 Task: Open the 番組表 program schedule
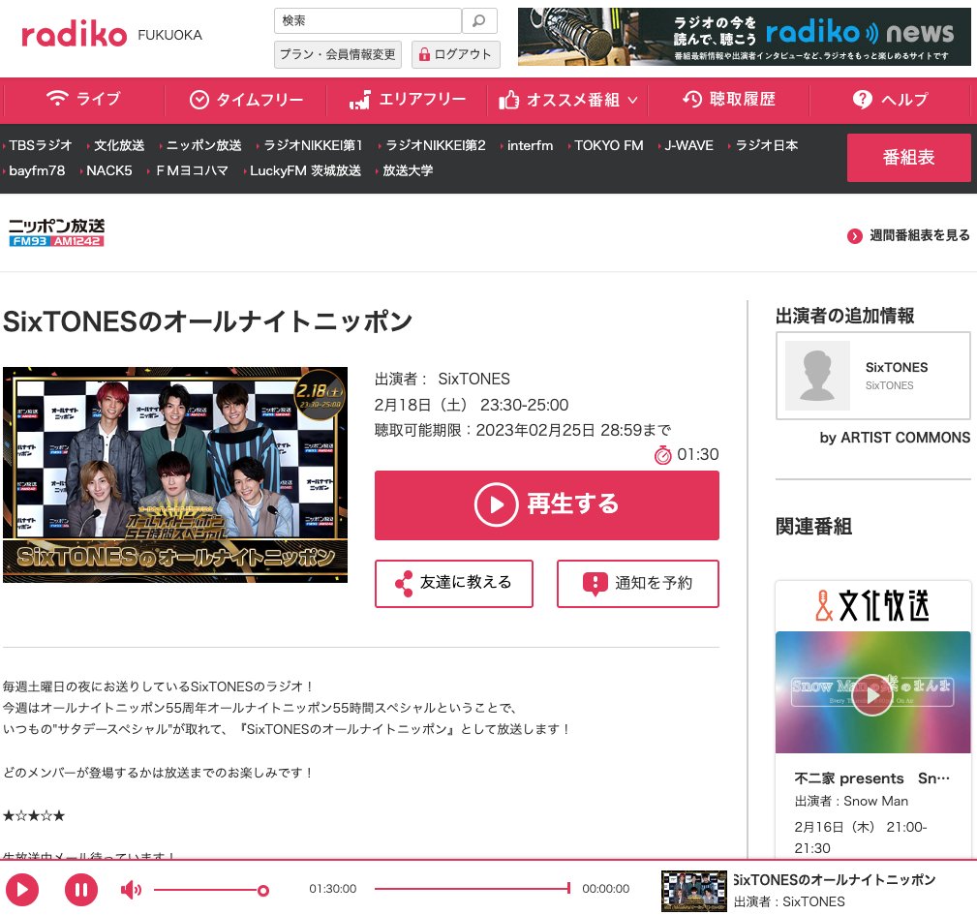(908, 157)
